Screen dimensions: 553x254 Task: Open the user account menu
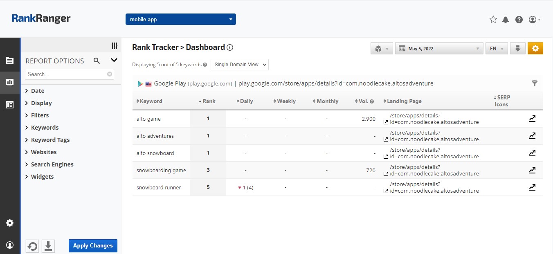[x=535, y=19]
